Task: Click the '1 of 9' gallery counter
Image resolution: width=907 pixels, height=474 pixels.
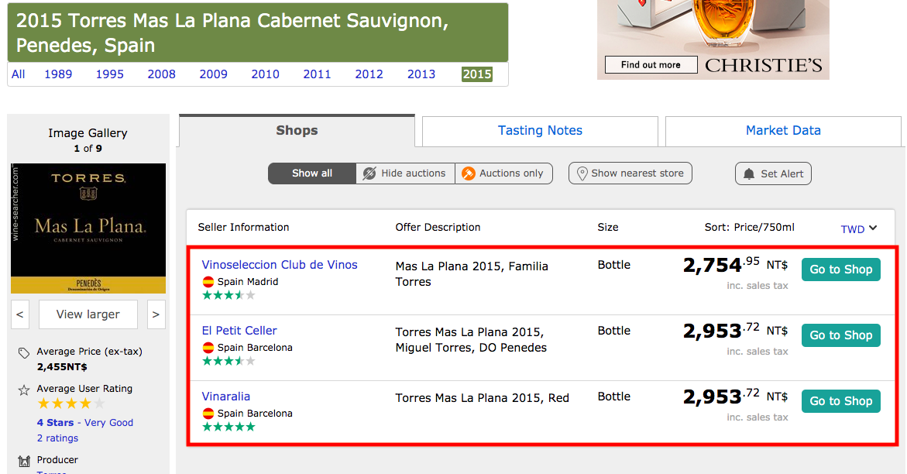Action: click(x=88, y=149)
